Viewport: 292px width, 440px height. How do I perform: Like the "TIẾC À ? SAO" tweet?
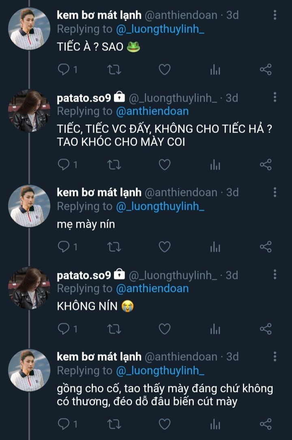pos(164,70)
